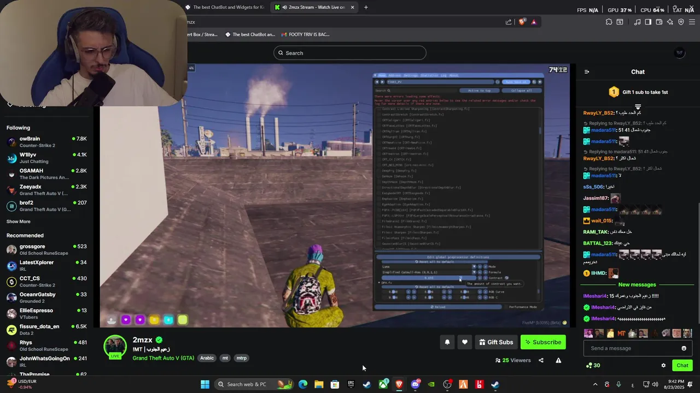Screen dimensions: 700x393
Task: Enable Deepfry effect checkbox
Action: [x=379, y=171]
